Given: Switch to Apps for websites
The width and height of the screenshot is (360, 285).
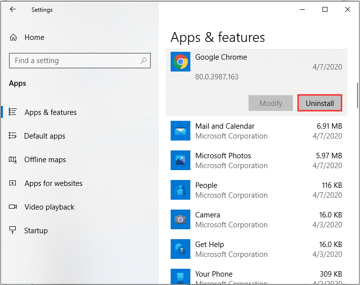Looking at the screenshot, I should pyautogui.click(x=53, y=183).
